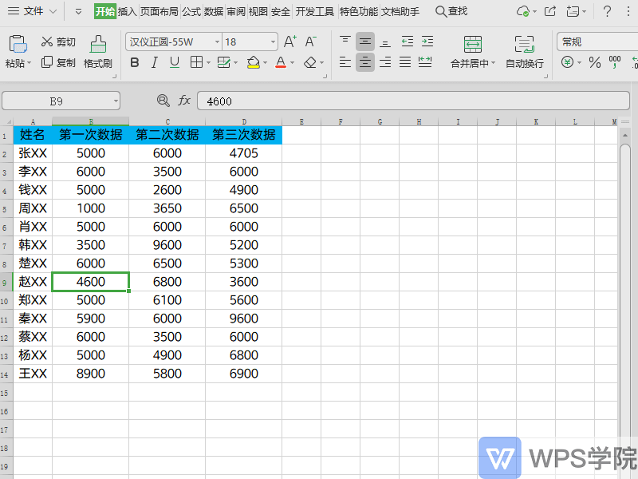Click the Auto Wrap (自动换行) icon
The height and width of the screenshot is (479, 638).
click(x=524, y=45)
